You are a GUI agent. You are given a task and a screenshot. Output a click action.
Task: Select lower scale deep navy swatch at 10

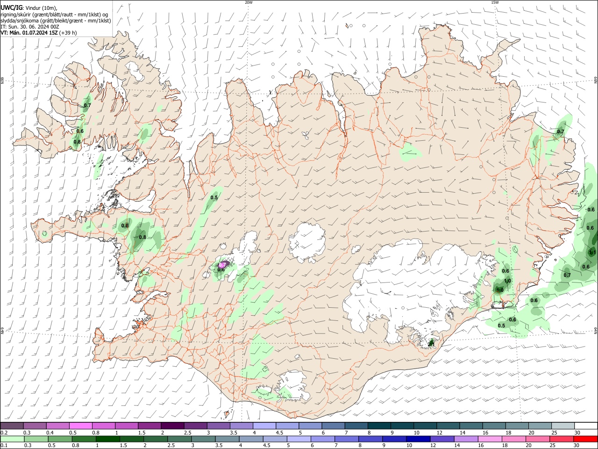tap(419, 439)
